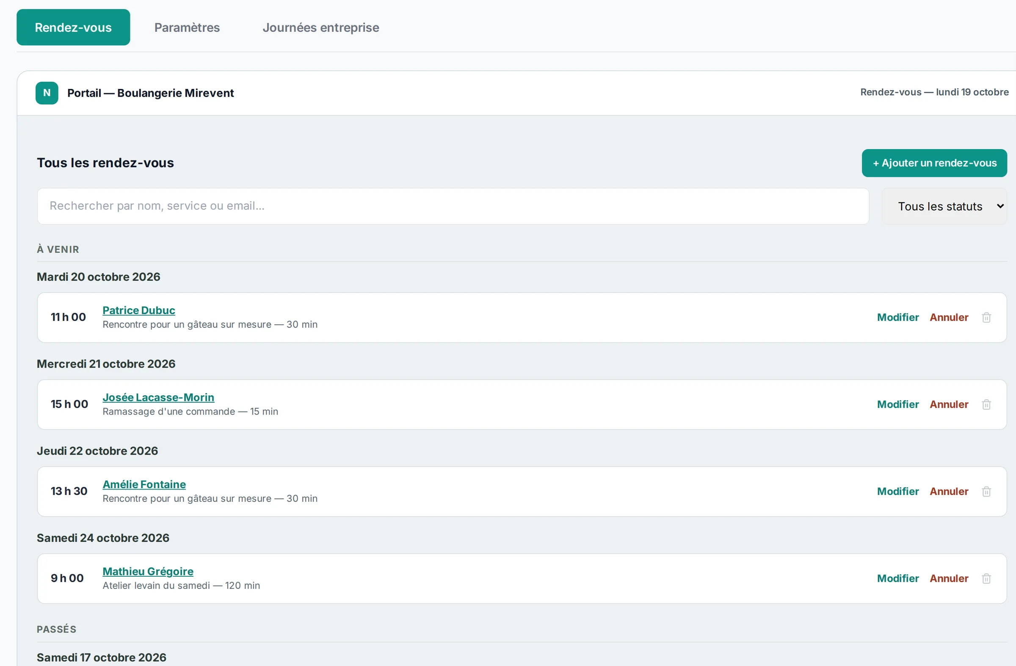Delete Patrice Dubuc appointment with trash icon

click(986, 317)
